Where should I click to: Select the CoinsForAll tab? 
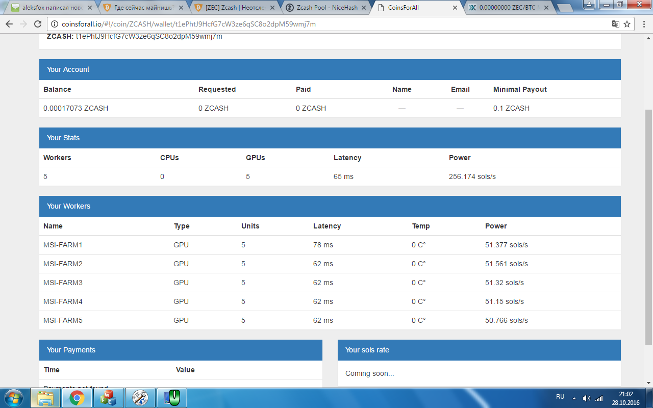click(x=416, y=8)
